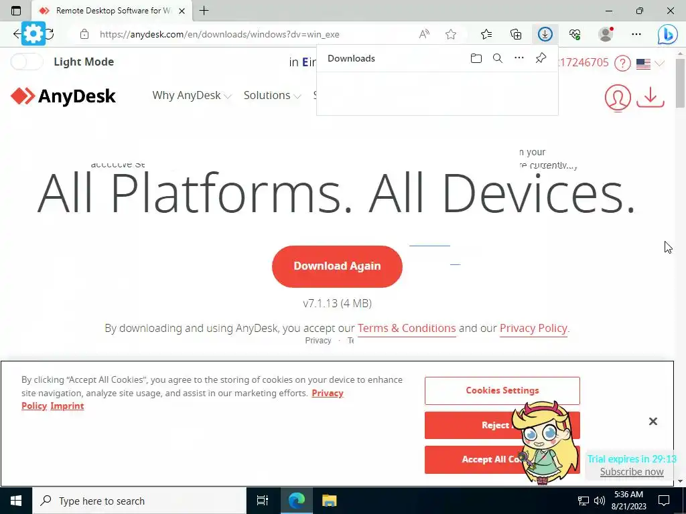Open the network tray icon

[x=584, y=501]
